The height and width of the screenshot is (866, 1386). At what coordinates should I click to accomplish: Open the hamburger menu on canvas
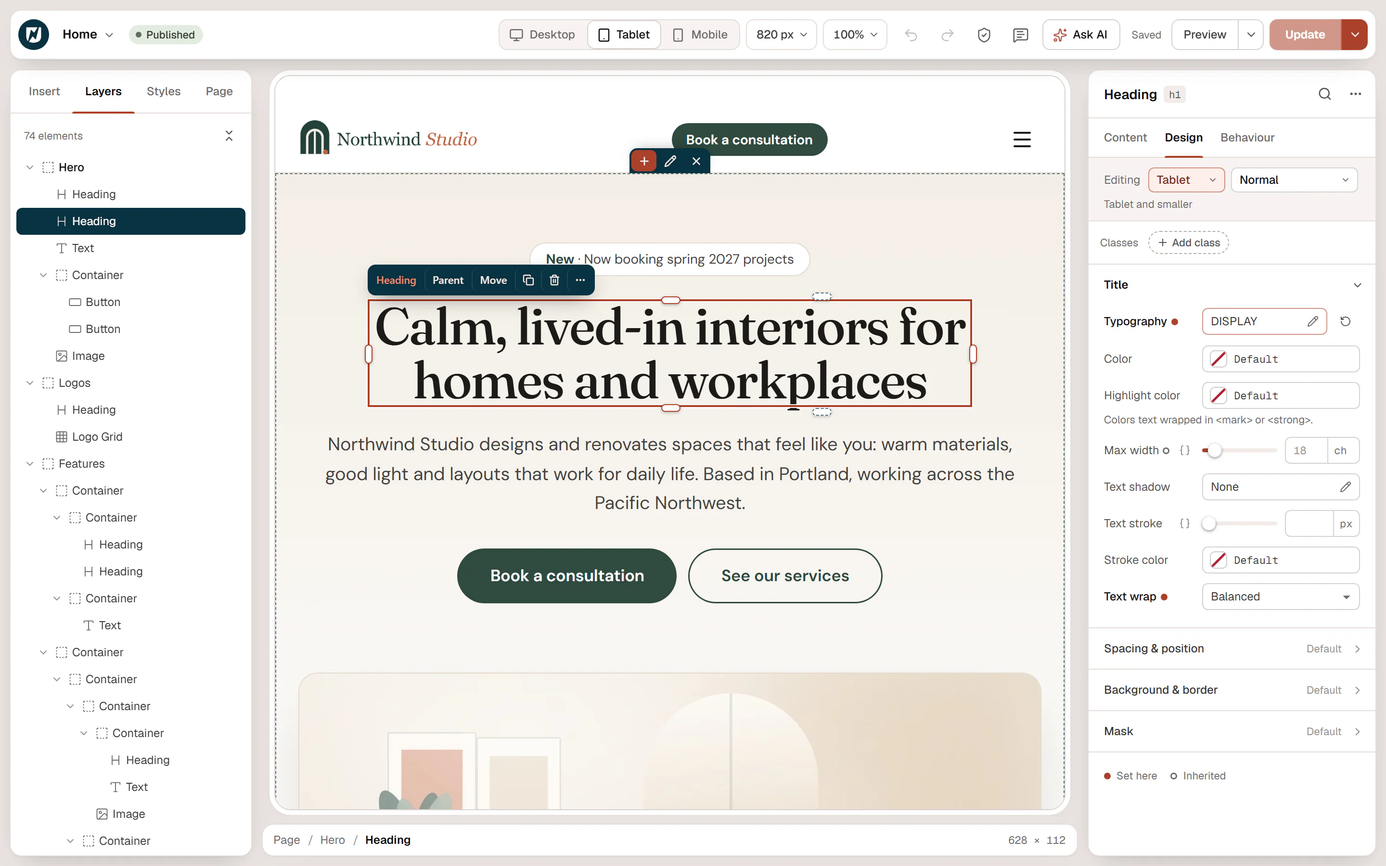(1022, 139)
